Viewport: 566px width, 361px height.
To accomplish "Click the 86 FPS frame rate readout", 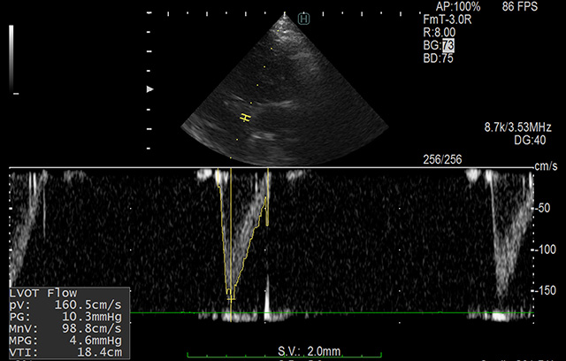I will [521, 6].
